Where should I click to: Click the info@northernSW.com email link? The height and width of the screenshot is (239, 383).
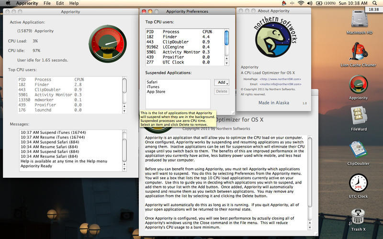click(x=281, y=84)
